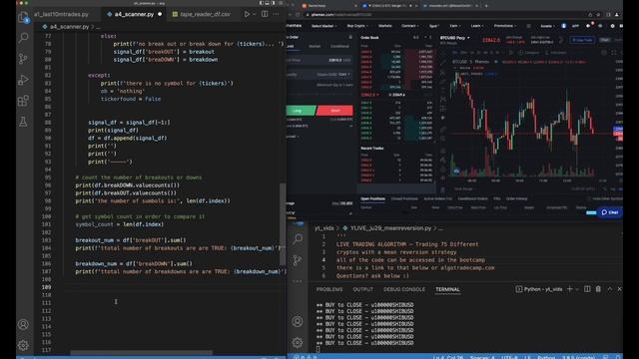Toggle fullscreen mode on the Phemex chart

pos(614,53)
